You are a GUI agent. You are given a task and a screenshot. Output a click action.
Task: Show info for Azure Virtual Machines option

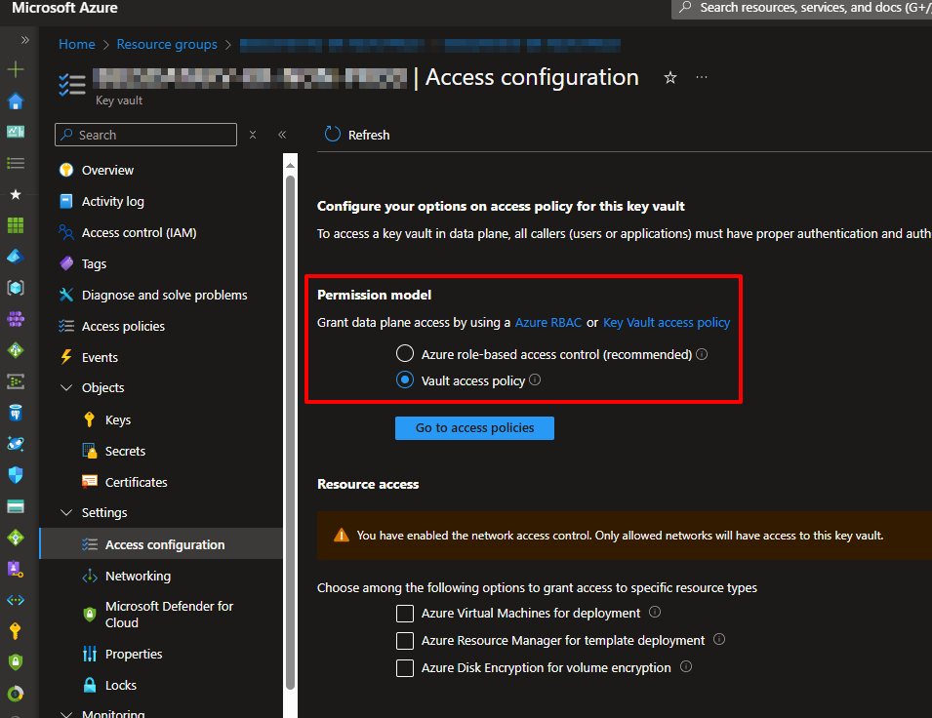pos(655,612)
